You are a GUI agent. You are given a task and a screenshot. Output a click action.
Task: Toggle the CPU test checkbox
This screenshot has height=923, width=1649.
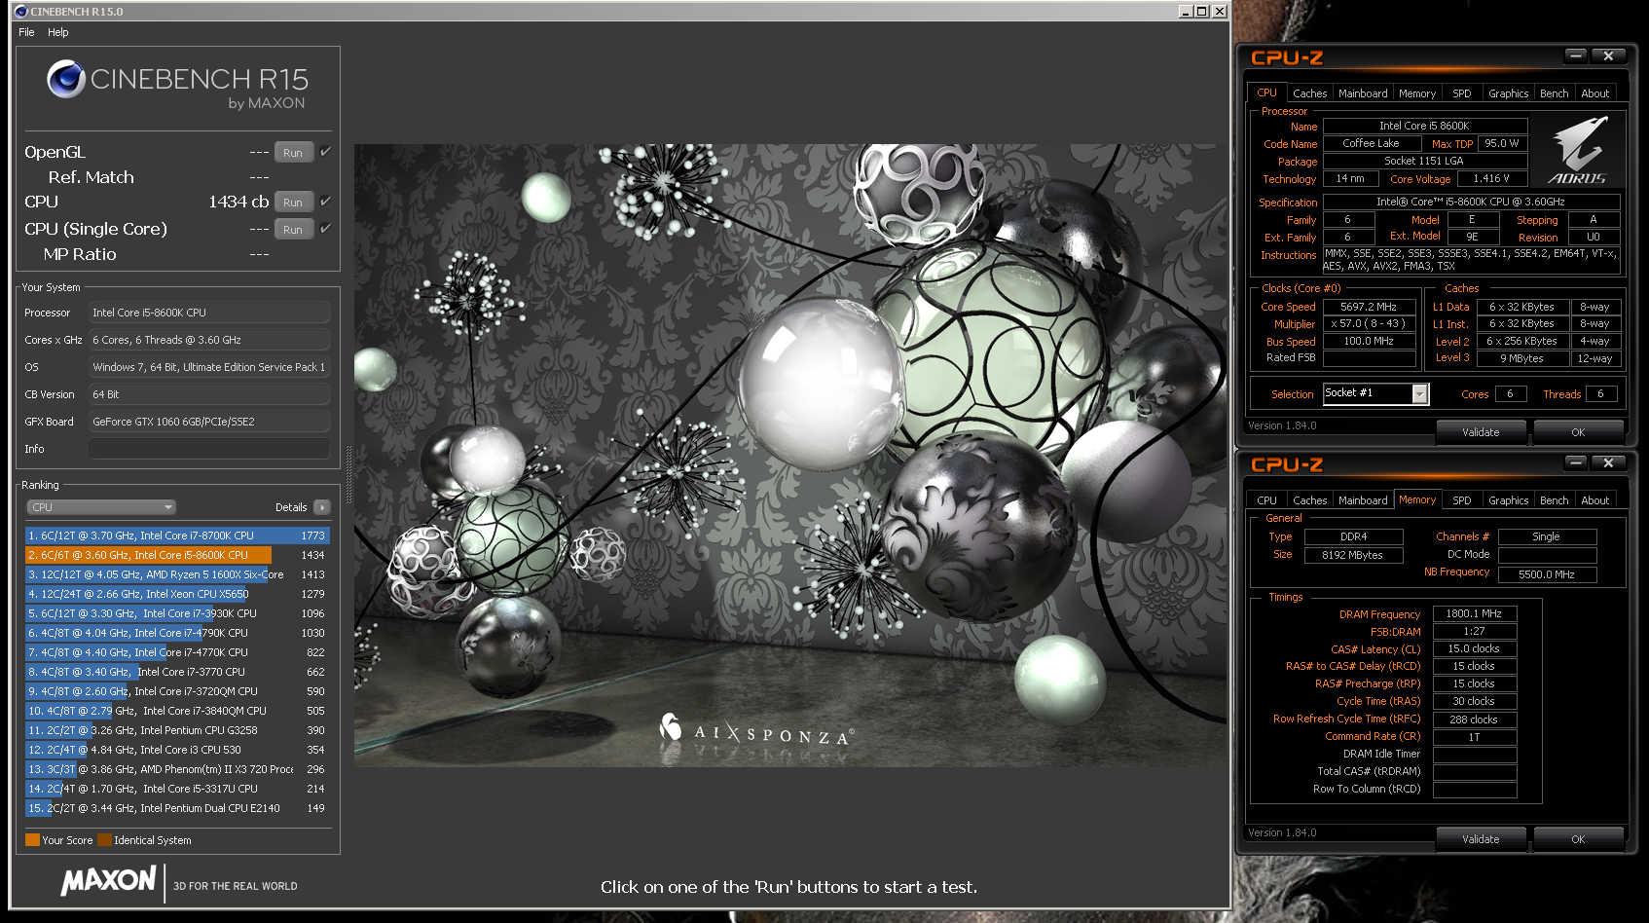coord(325,201)
